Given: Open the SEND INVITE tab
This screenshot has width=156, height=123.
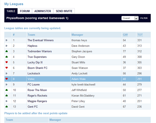Looking at the screenshot, I should pyautogui.click(x=64, y=11).
